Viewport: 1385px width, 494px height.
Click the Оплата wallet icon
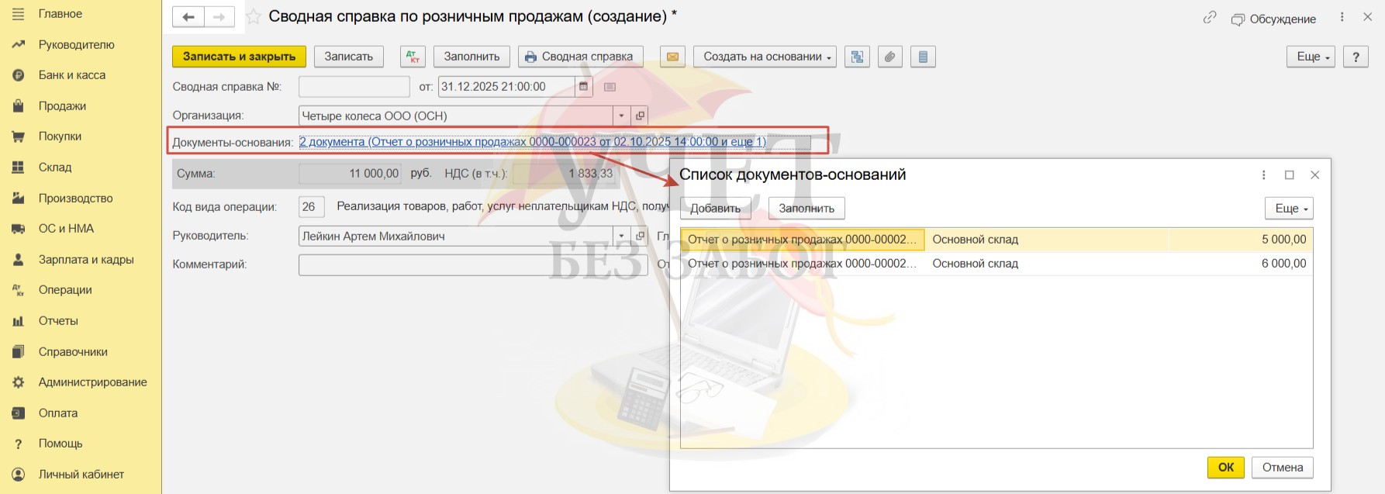(19, 413)
